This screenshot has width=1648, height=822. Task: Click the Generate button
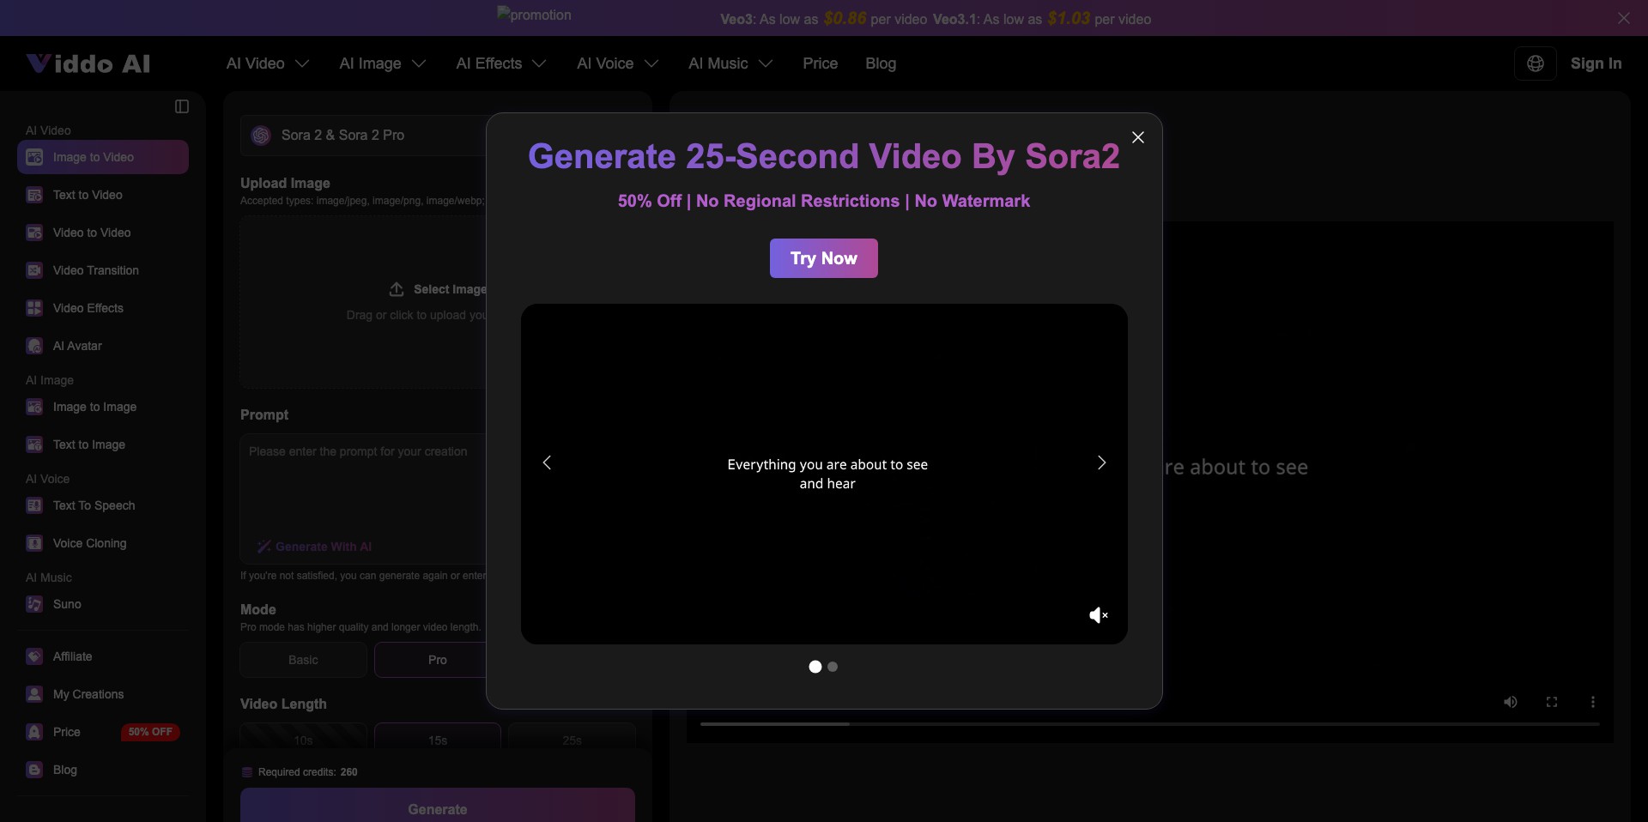pos(438,806)
